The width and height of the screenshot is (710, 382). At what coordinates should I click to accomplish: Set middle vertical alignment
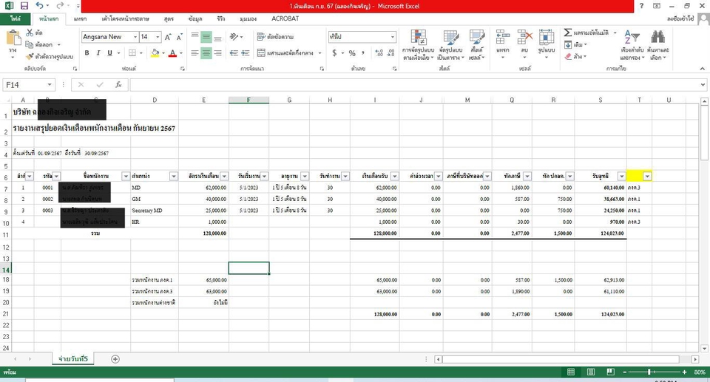point(206,37)
